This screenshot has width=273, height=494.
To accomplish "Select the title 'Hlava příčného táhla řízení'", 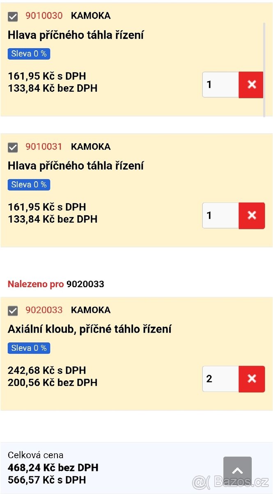I will [76, 35].
